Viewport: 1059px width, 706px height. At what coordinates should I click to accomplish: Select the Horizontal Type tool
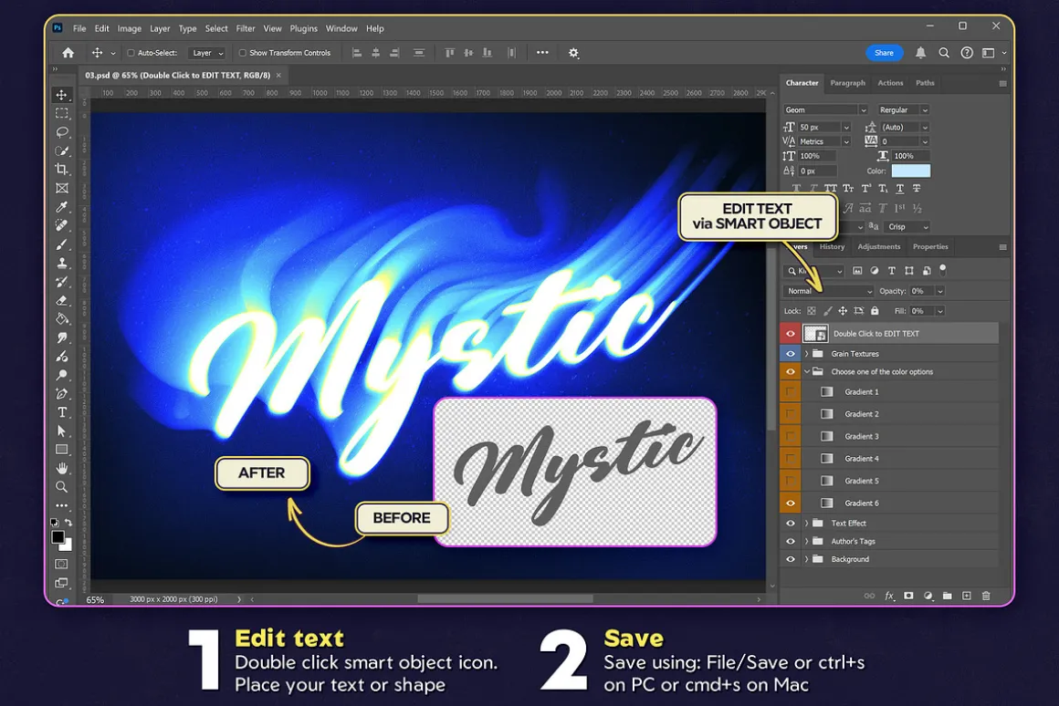(x=62, y=411)
